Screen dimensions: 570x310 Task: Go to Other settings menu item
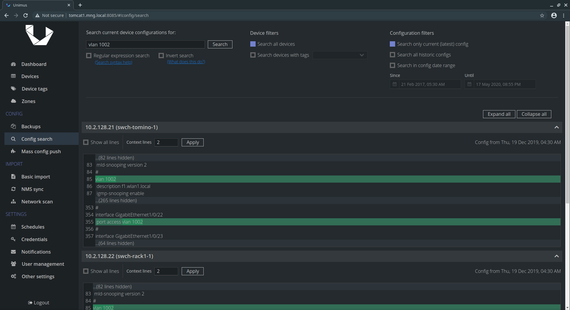click(38, 276)
